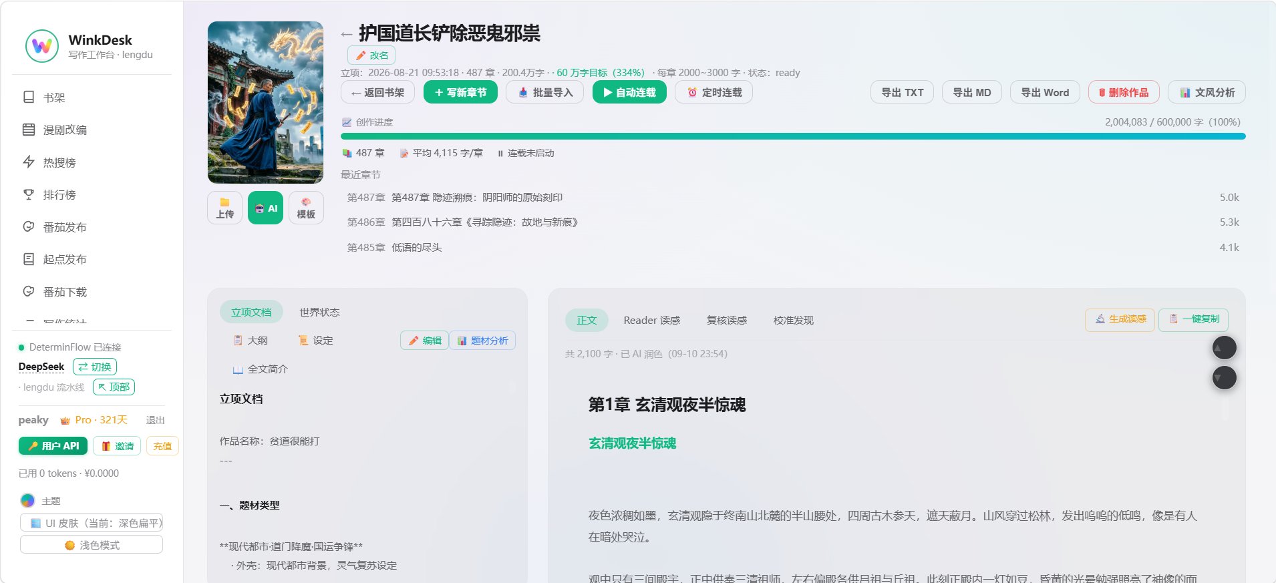This screenshot has height=583, width=1276.
Task: Toggle the 浅色模式 light mode button
Action: [92, 545]
